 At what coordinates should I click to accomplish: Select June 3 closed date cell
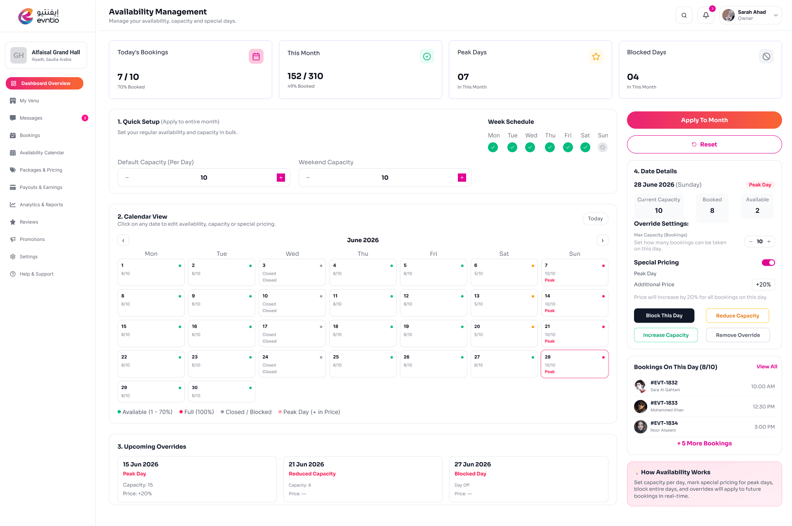pyautogui.click(x=292, y=272)
